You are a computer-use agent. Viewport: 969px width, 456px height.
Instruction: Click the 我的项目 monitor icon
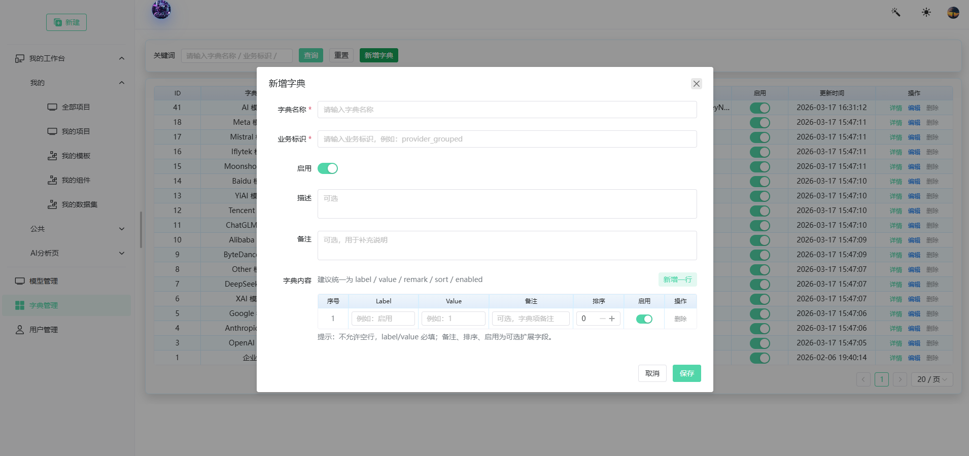[x=52, y=131]
